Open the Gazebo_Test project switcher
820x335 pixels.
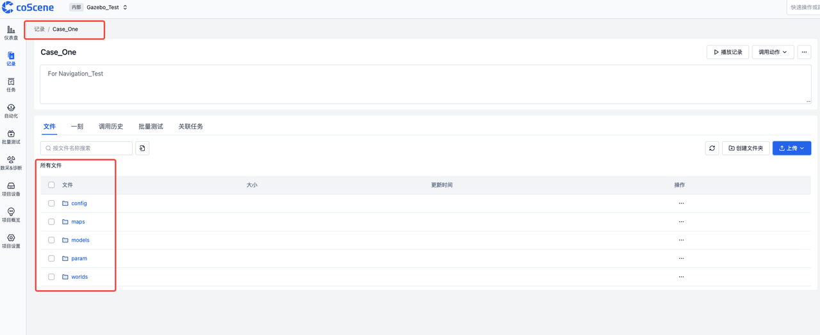click(106, 8)
